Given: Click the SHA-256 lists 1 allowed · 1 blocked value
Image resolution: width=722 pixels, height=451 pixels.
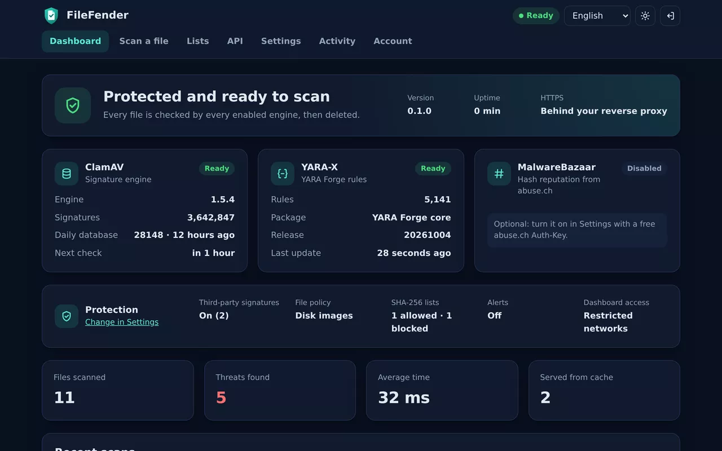Looking at the screenshot, I should click(422, 322).
